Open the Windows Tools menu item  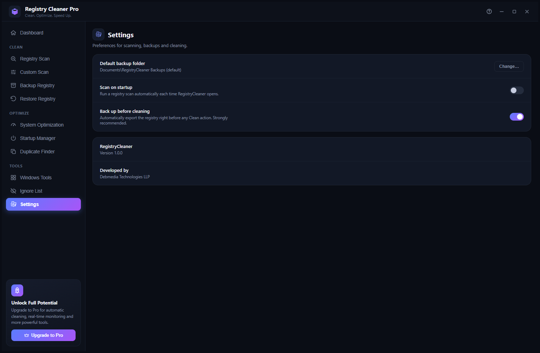[43, 178]
